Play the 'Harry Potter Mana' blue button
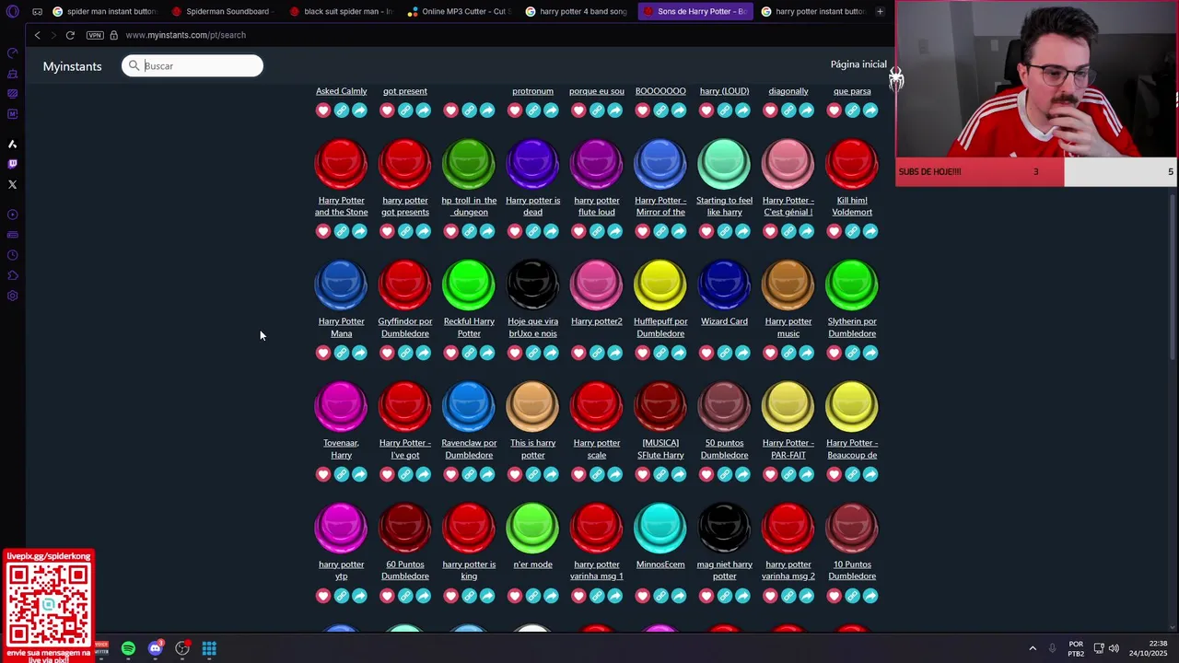The height and width of the screenshot is (663, 1179). [341, 285]
